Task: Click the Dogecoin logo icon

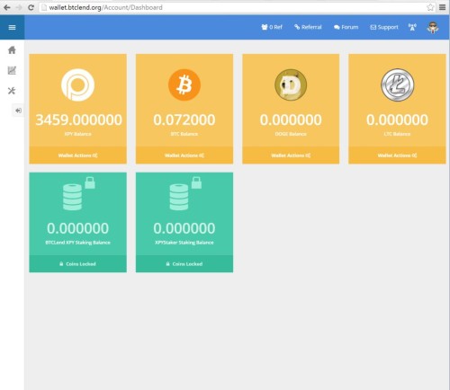Action: 291,84
